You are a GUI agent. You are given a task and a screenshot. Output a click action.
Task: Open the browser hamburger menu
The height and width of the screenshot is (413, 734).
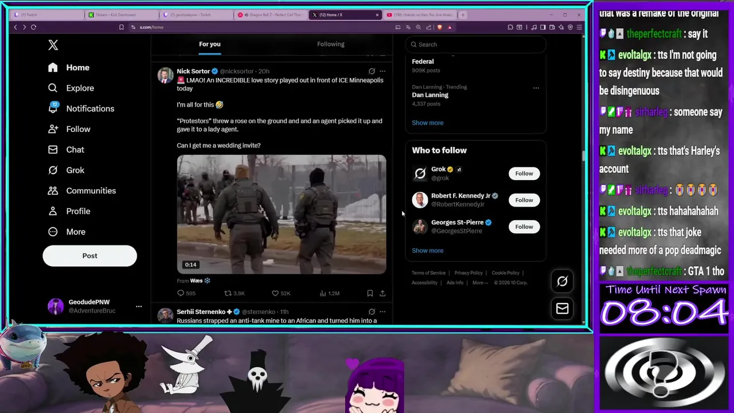pyautogui.click(x=579, y=27)
